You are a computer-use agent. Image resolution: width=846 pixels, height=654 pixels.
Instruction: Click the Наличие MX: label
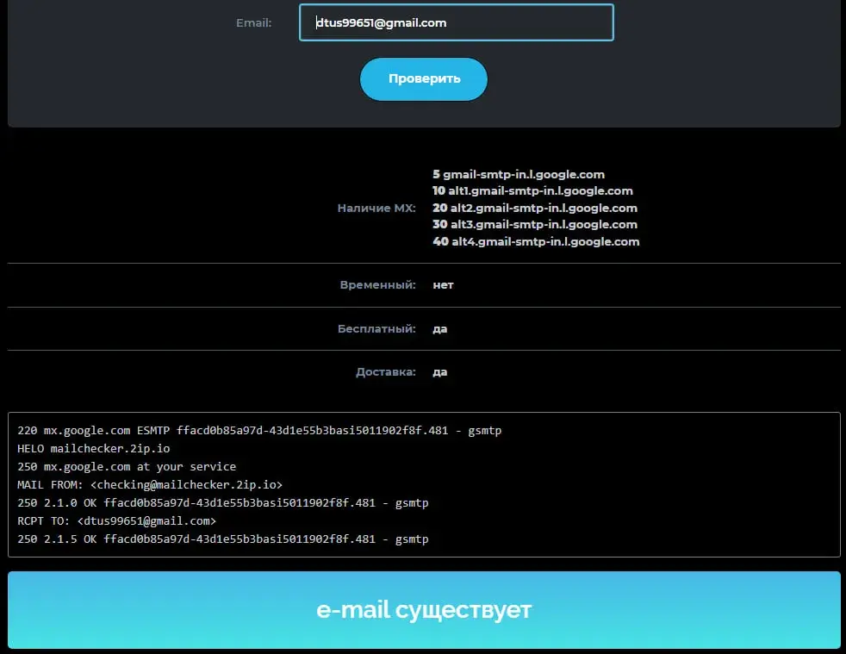pos(376,208)
